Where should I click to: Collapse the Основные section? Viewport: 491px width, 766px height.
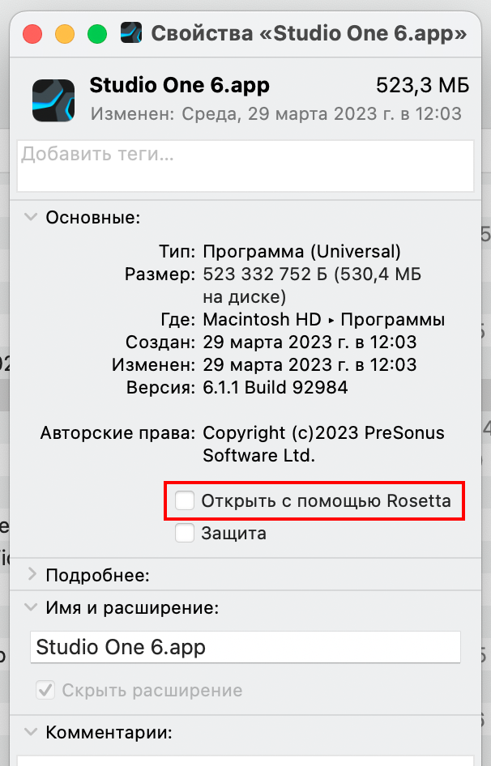[31, 217]
